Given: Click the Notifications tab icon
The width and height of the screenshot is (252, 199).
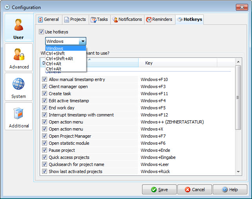Looking at the screenshot, I should click(115, 20).
